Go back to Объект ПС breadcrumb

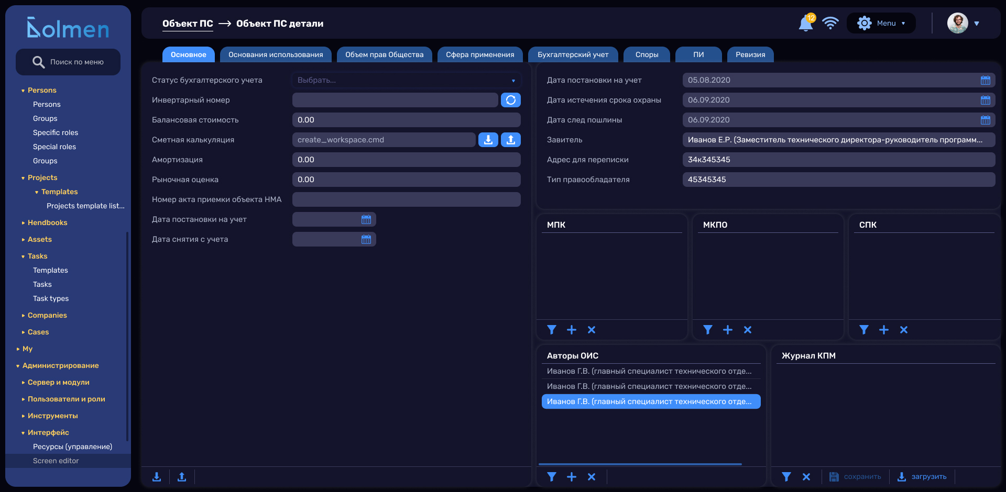[x=188, y=24]
